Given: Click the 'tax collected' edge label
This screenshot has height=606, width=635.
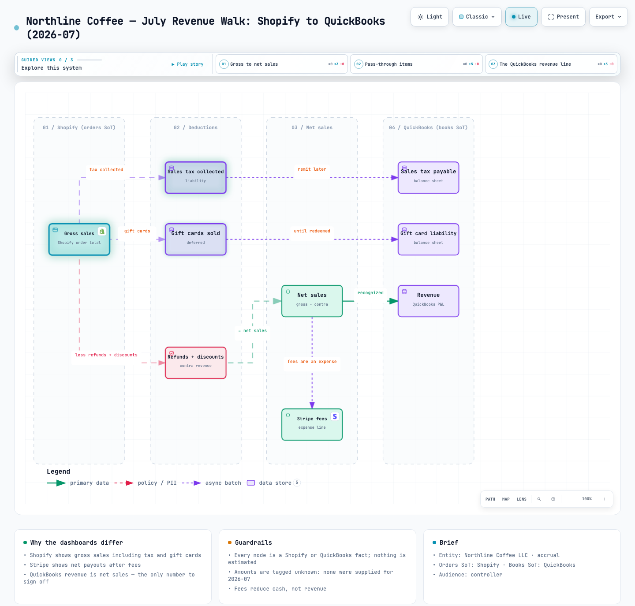Looking at the screenshot, I should coord(106,170).
